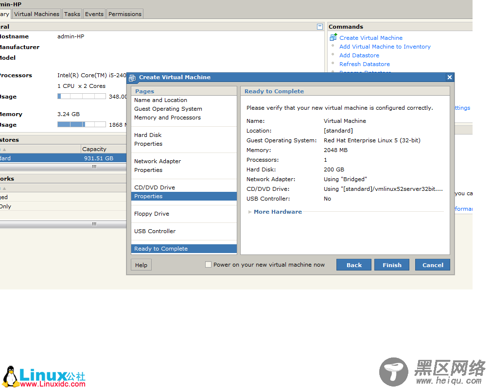This screenshot has width=492, height=389.
Task: Click the Create Virtual Machine dialog title icon
Action: click(132, 78)
